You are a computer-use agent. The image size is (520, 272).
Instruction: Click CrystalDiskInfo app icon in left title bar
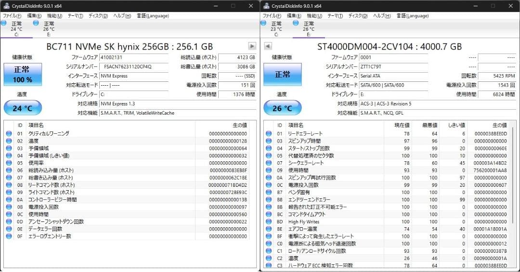point(6,6)
